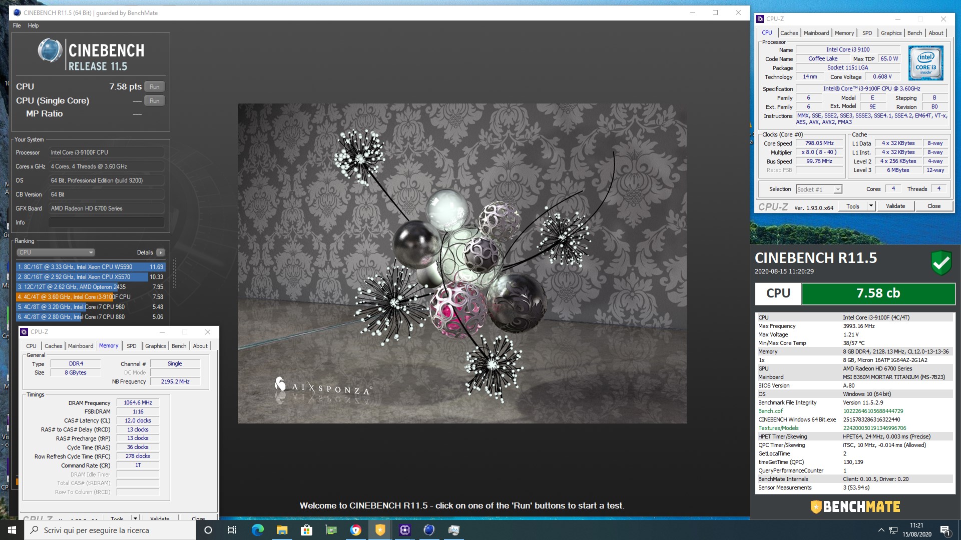
Task: Switch to CPU tab in lower CPU-Z window
Action: [31, 346]
